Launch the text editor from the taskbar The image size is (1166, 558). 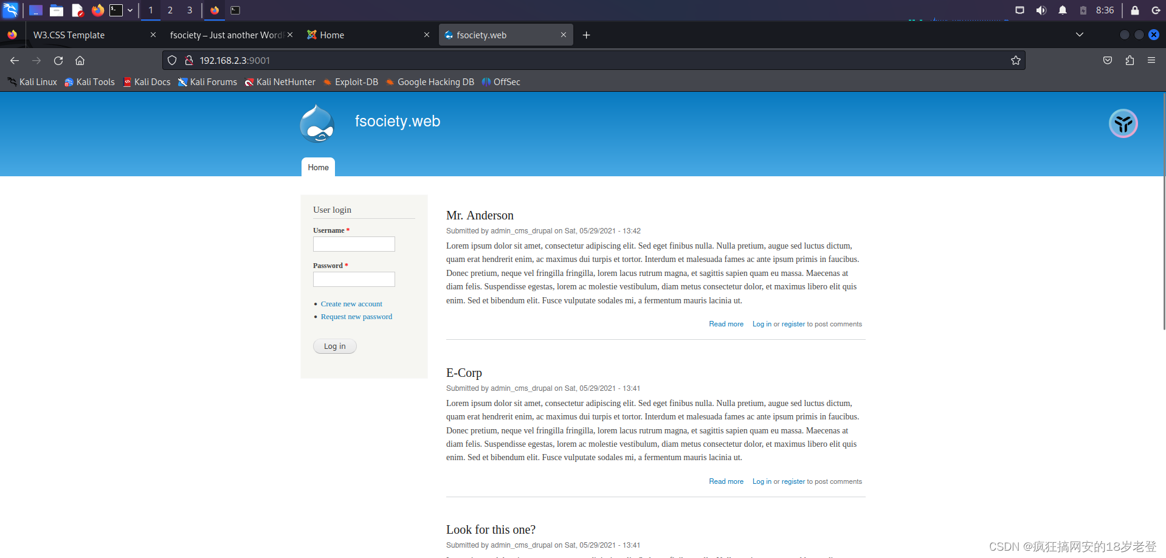pos(77,10)
